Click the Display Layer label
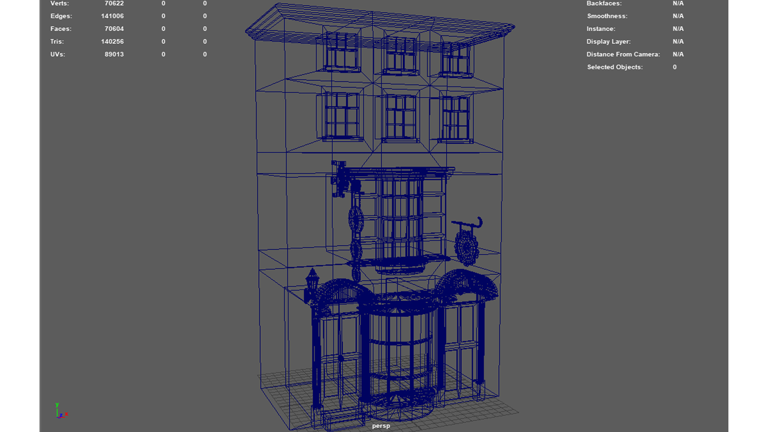 [x=608, y=42]
